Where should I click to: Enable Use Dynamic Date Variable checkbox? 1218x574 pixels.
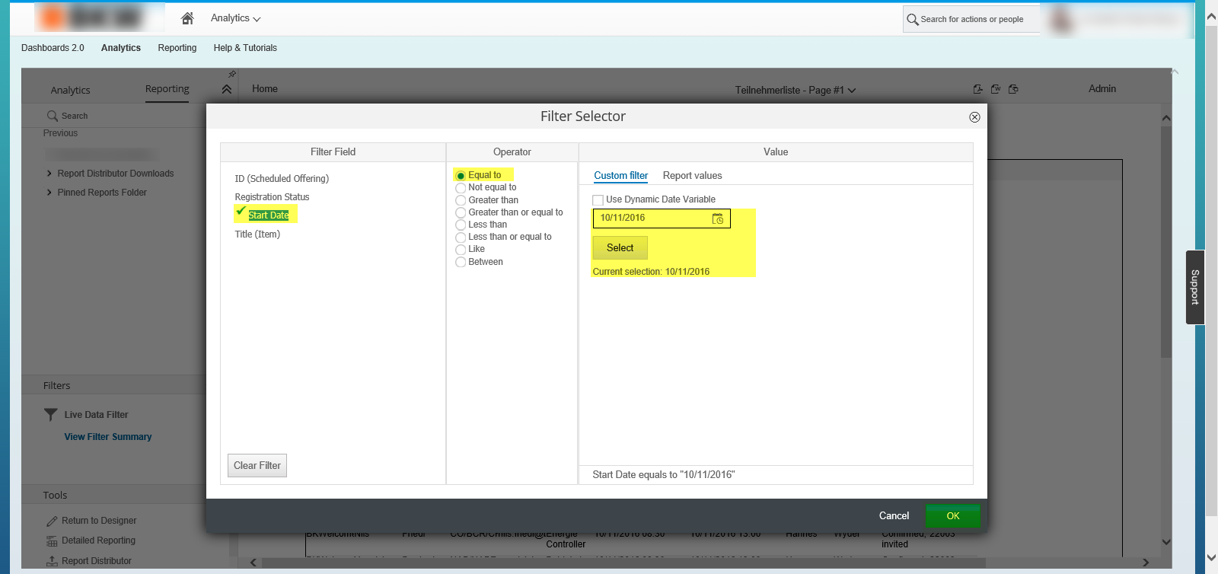(x=598, y=200)
